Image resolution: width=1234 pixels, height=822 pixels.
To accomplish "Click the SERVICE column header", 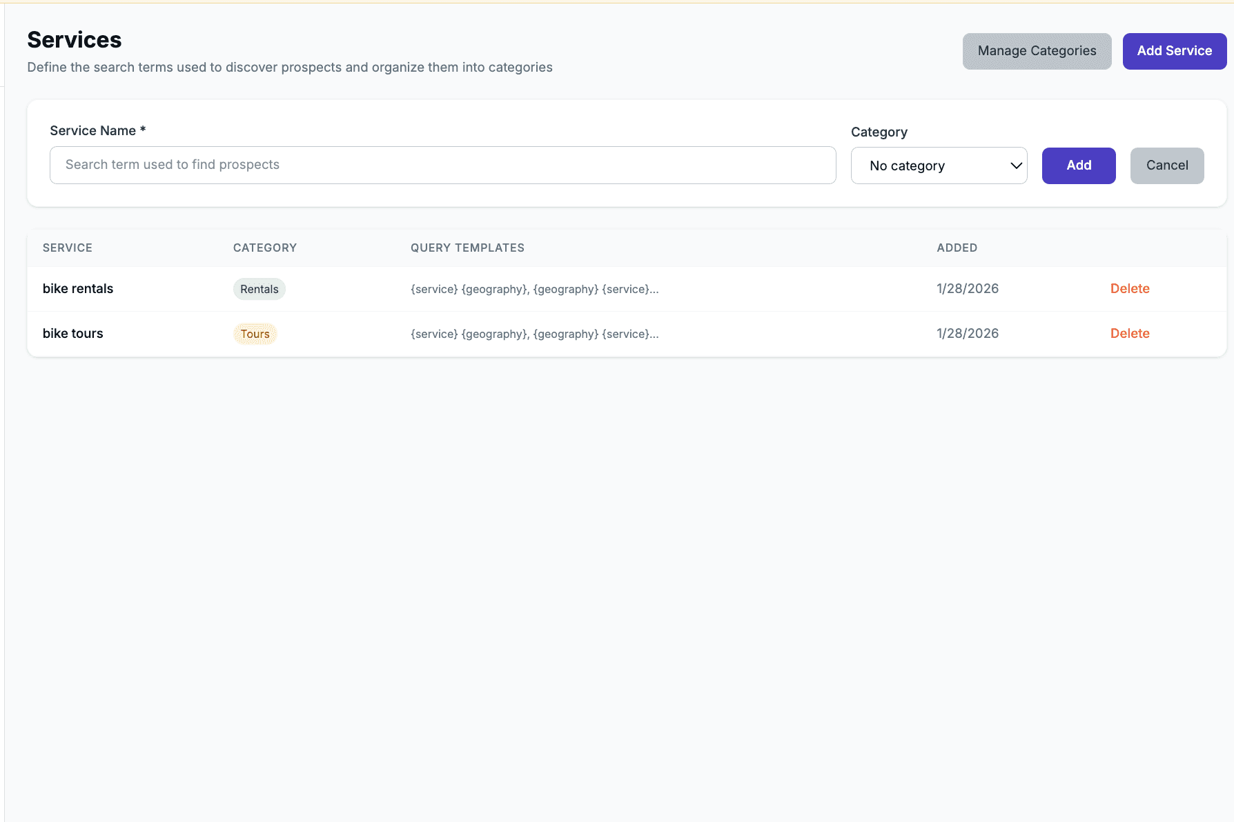I will point(67,248).
